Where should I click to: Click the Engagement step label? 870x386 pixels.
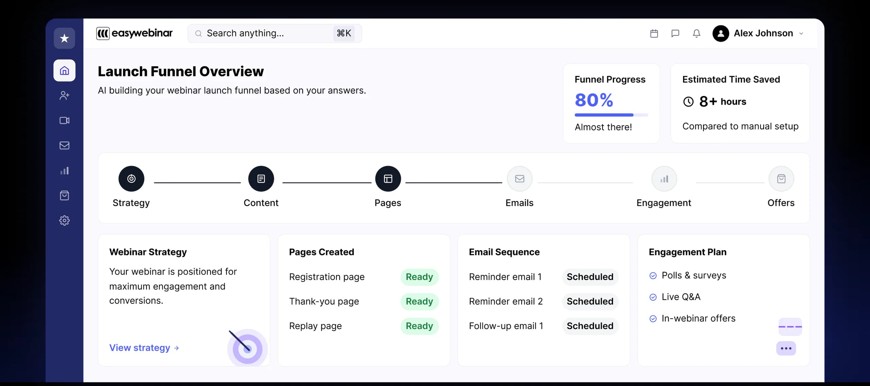[x=664, y=203]
